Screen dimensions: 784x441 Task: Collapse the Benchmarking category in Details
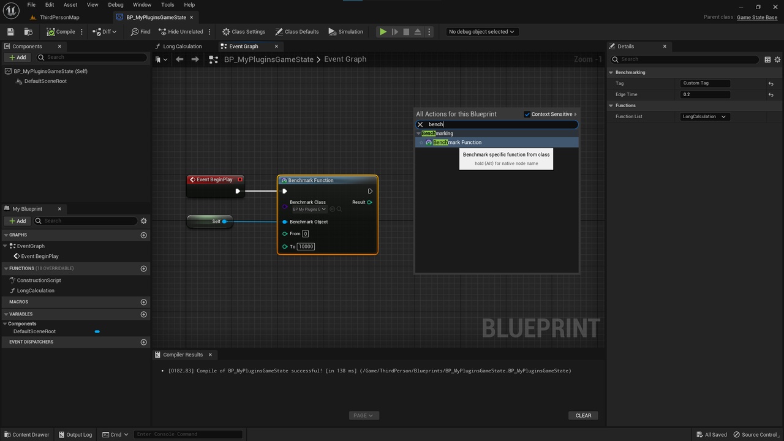[x=611, y=72]
